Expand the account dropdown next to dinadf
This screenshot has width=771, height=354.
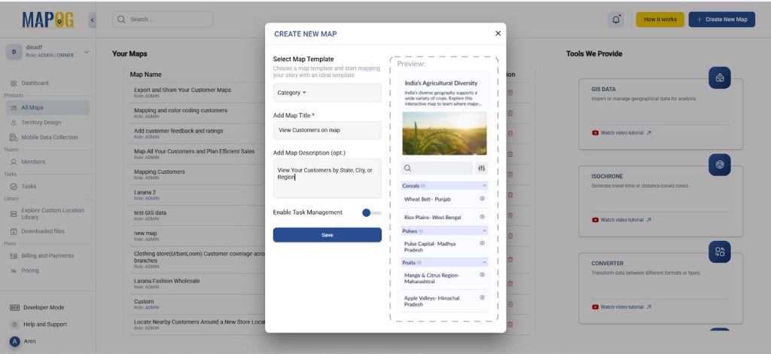pos(86,51)
